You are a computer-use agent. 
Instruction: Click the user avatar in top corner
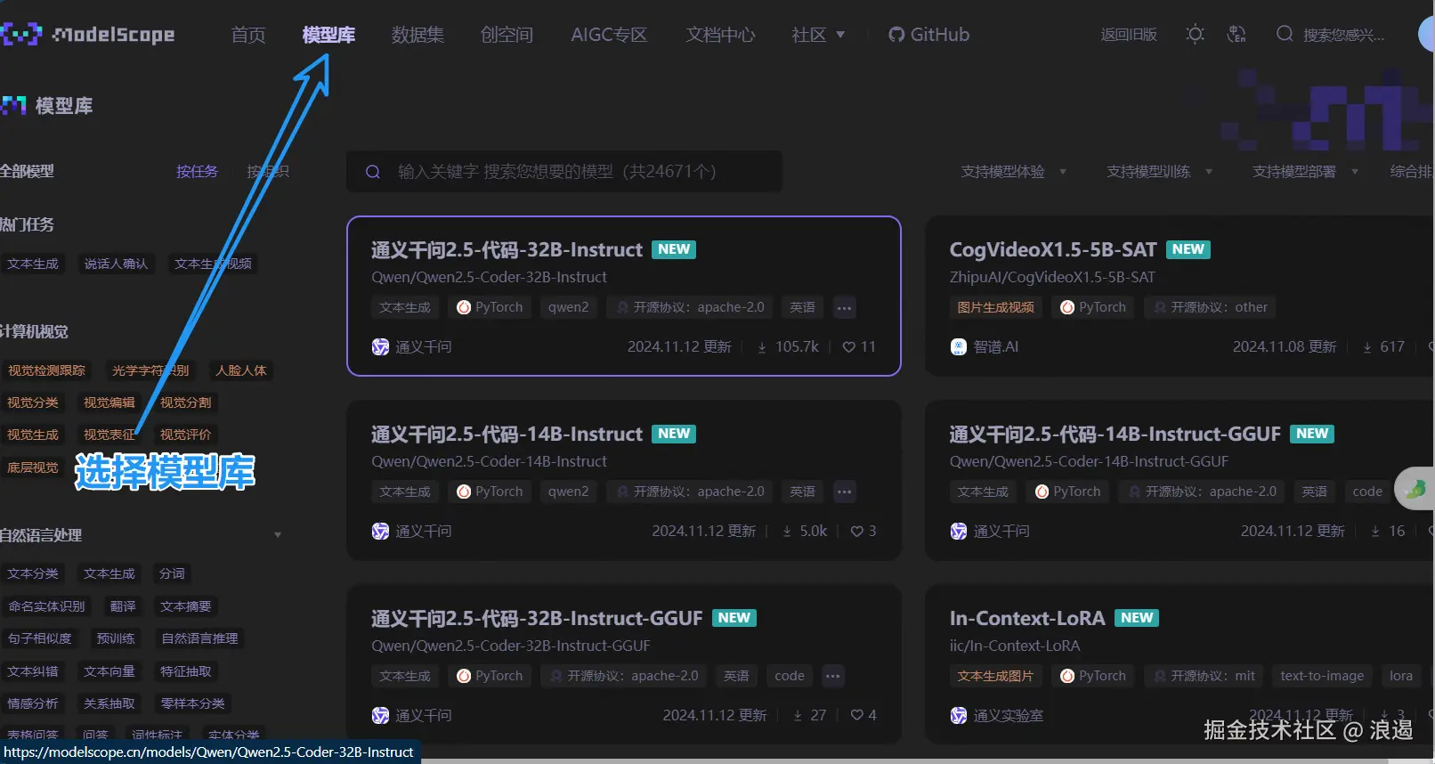1426,34
